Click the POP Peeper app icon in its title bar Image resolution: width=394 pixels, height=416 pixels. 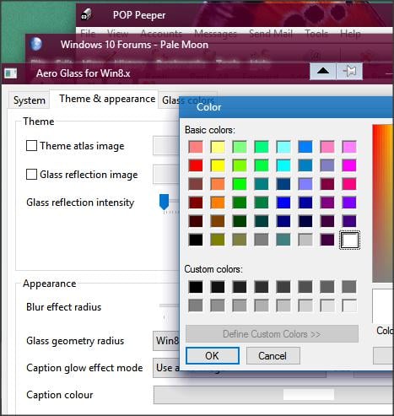[86, 14]
